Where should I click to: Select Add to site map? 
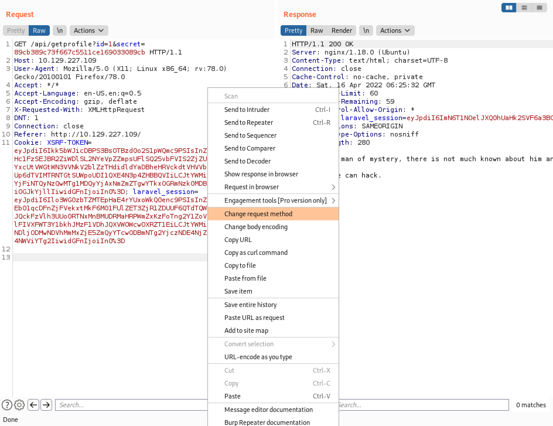[x=273, y=330]
